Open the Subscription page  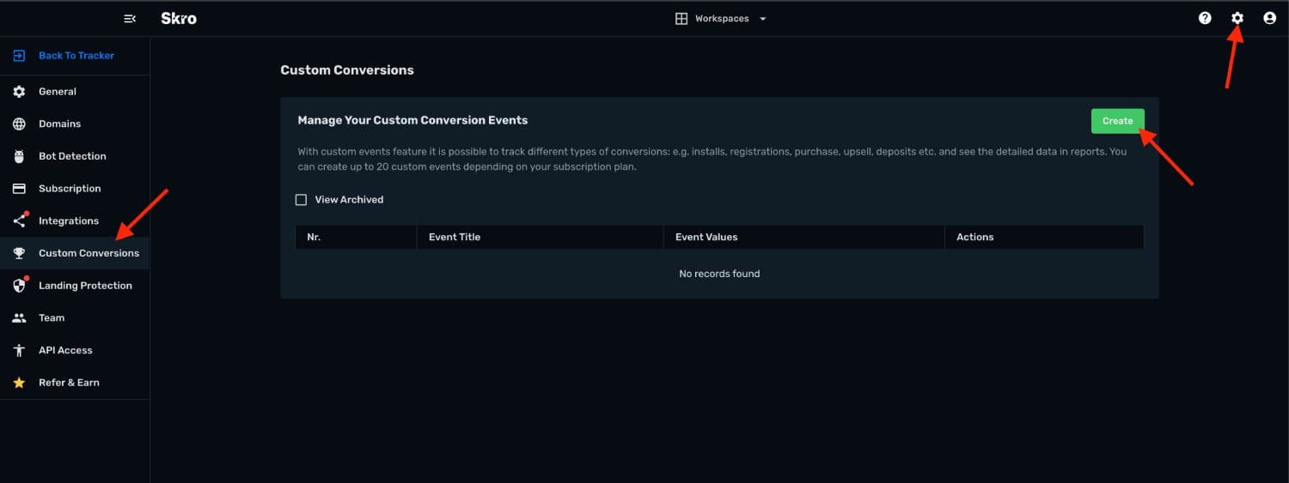pyautogui.click(x=75, y=189)
